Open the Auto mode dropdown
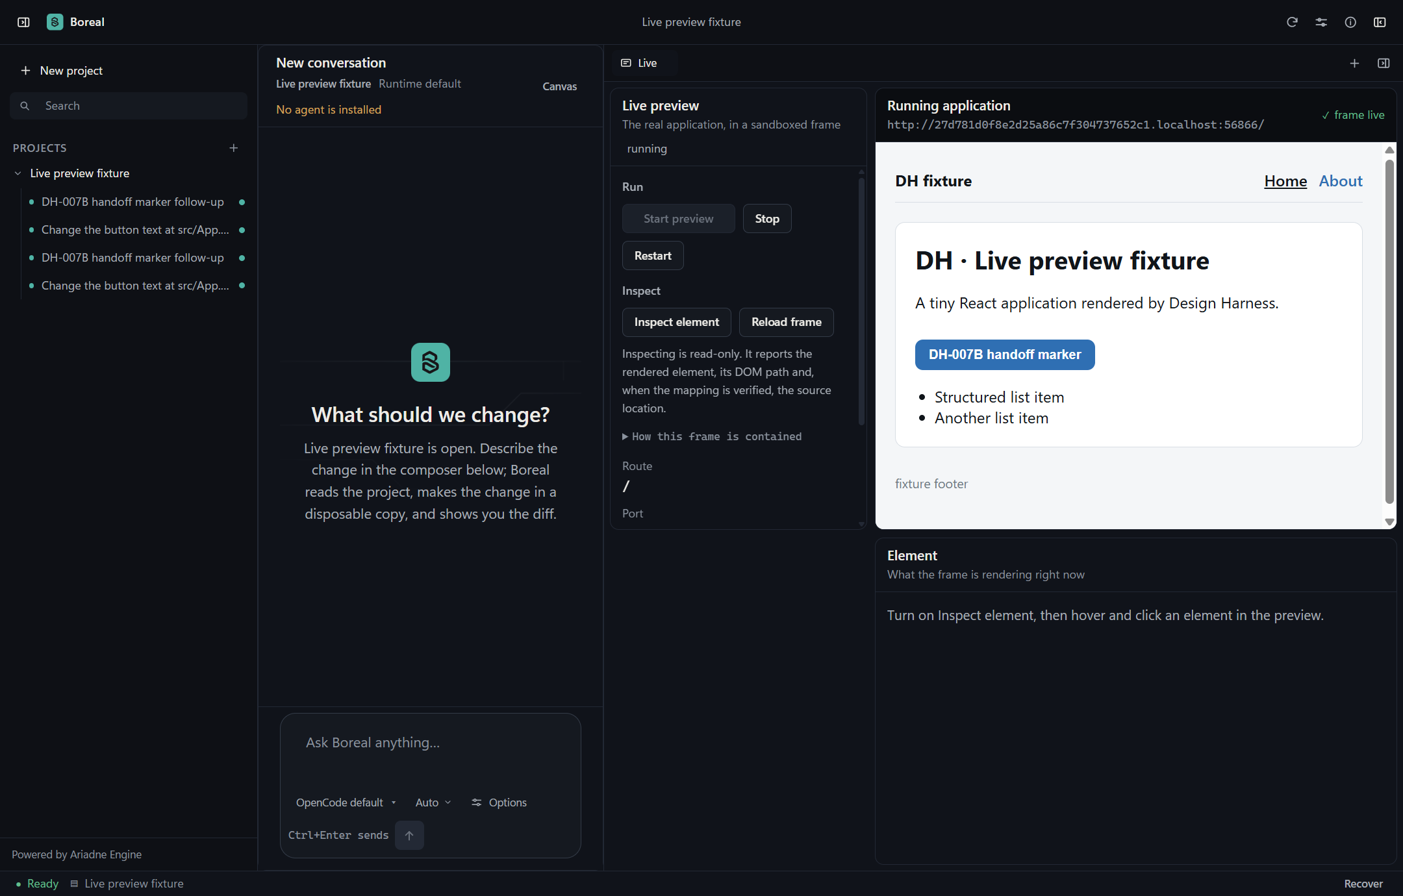The height and width of the screenshot is (896, 1403). pyautogui.click(x=433, y=803)
